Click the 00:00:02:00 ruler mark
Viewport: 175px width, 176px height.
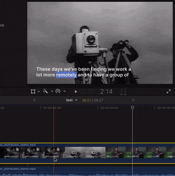tap(52, 108)
